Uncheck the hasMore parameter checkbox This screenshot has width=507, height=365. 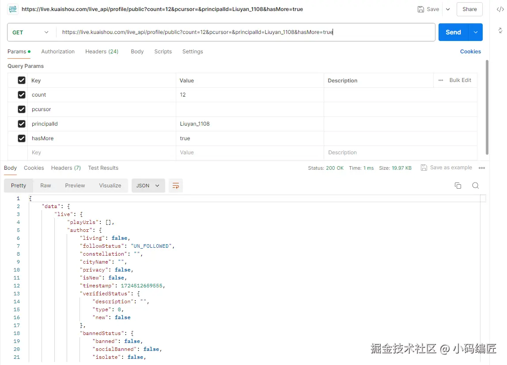tap(21, 138)
